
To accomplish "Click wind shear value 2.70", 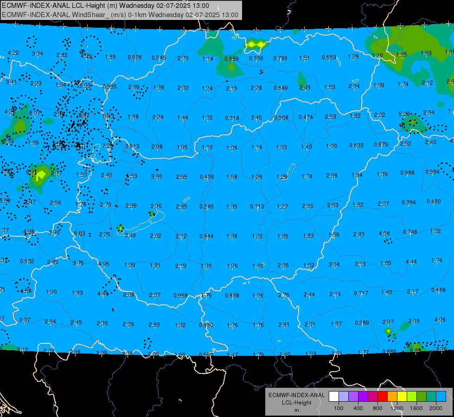I will 183,58.
